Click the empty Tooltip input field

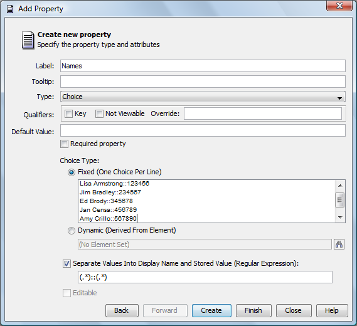pyautogui.click(x=203, y=81)
